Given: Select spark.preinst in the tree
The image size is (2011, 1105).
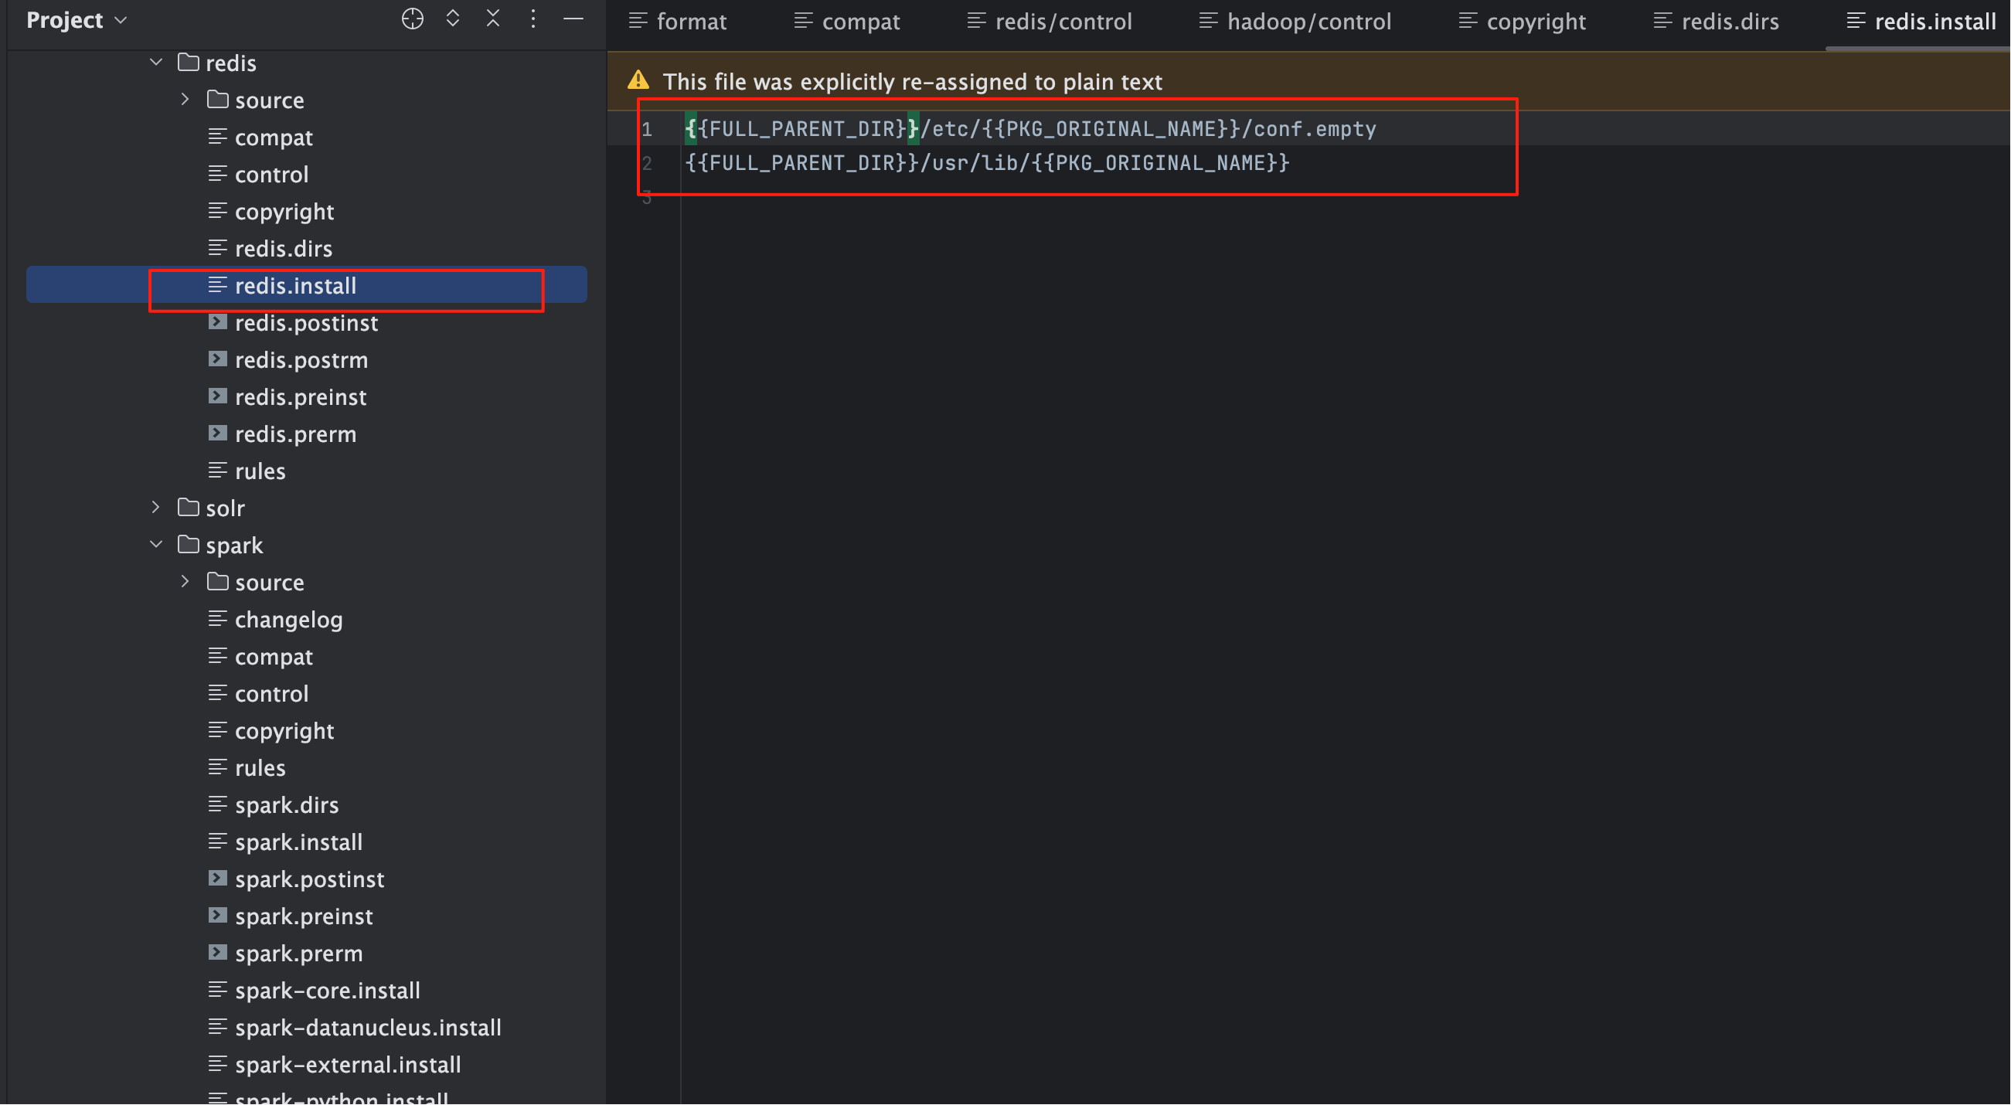Looking at the screenshot, I should tap(304, 916).
